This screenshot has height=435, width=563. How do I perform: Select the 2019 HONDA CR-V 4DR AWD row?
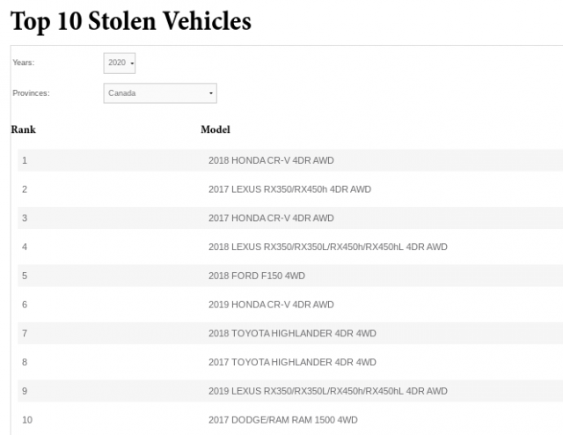tap(290, 305)
